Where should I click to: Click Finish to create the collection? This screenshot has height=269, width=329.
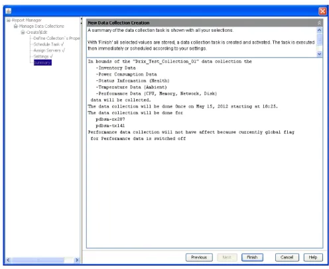[252, 257]
